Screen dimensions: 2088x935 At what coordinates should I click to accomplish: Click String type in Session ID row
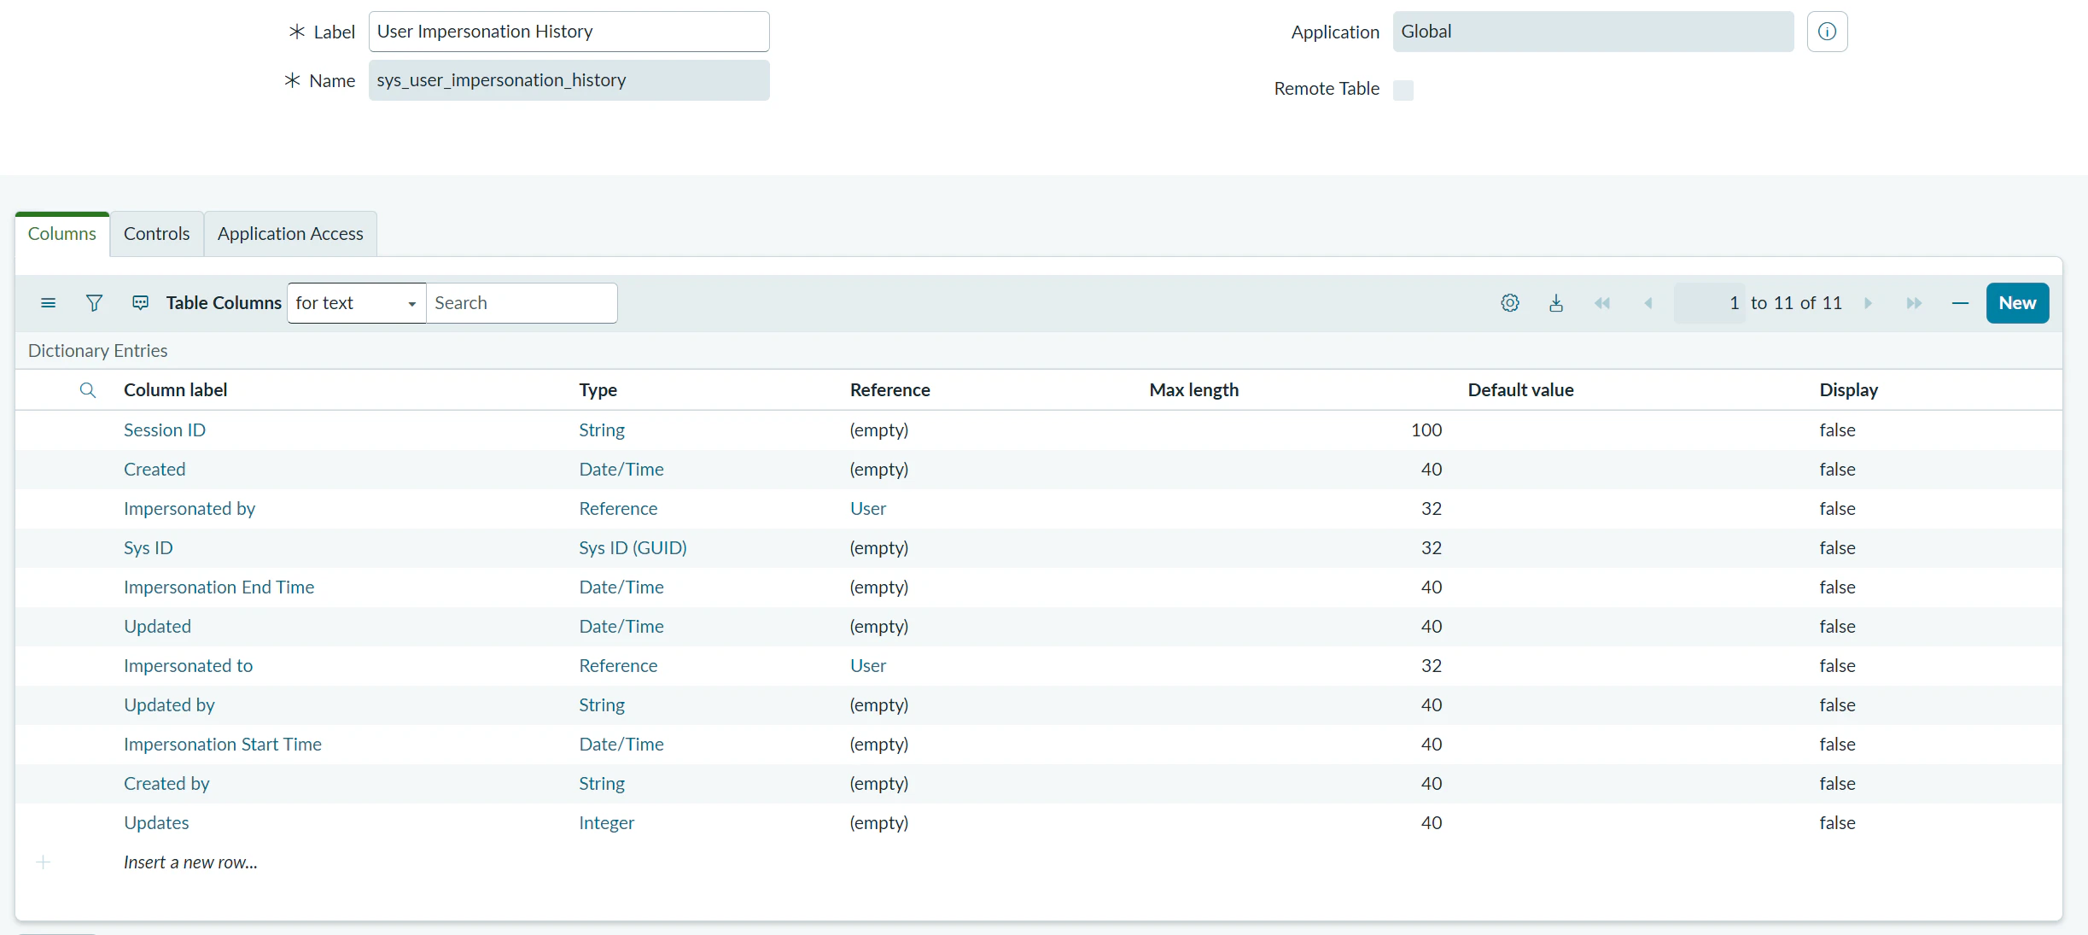pyautogui.click(x=602, y=430)
